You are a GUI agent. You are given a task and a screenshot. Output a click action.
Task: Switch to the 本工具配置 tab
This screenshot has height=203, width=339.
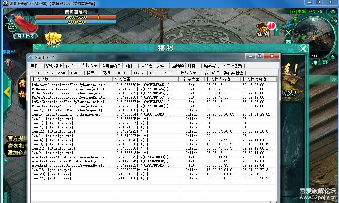(x=233, y=66)
